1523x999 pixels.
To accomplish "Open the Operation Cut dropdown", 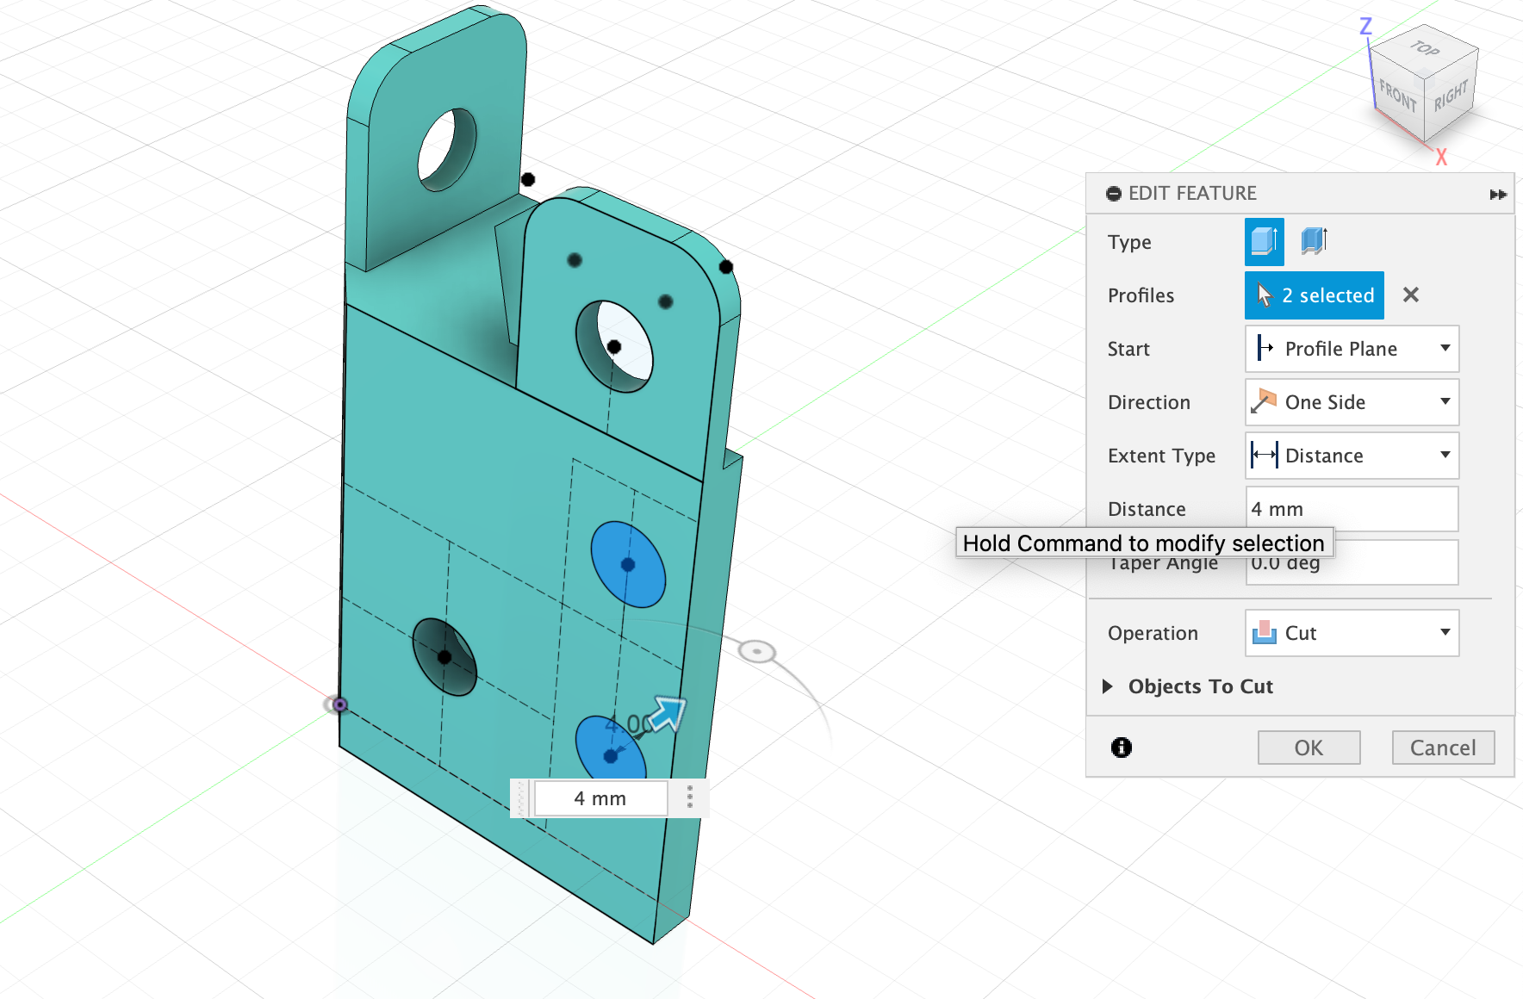I will pos(1352,633).
